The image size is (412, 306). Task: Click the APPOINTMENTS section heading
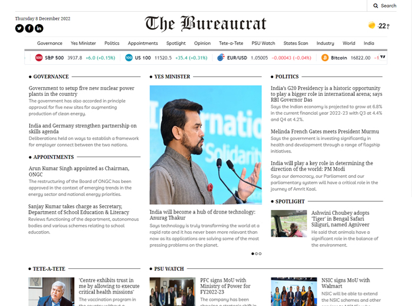click(54, 157)
